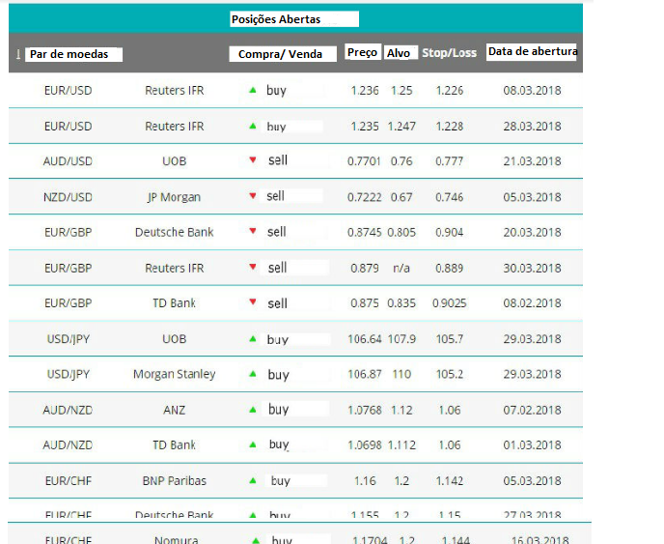Click the 21.03.2018 opening date cell
Viewport: 664px width, 544px height.
click(532, 161)
